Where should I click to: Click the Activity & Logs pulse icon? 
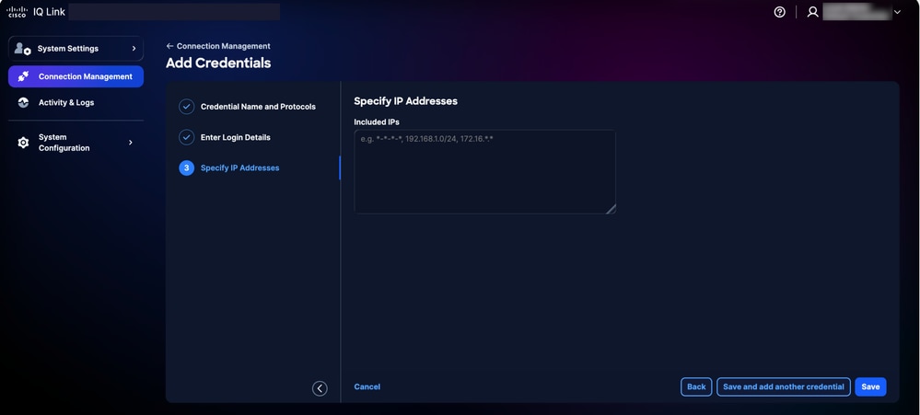[23, 102]
